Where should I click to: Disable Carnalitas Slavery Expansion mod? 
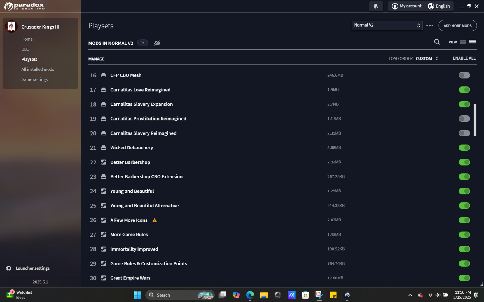464,104
